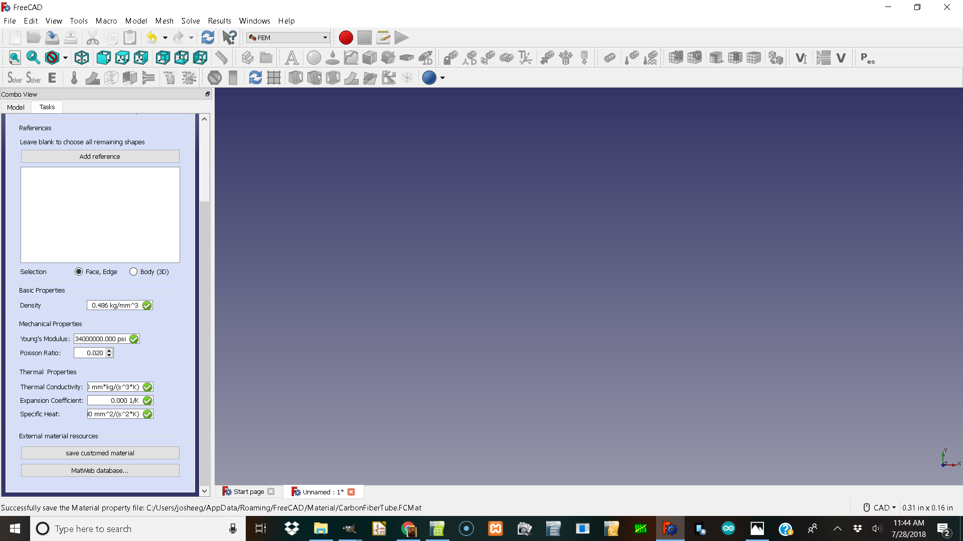Click the blue sphere appearance icon
The height and width of the screenshot is (541, 963).
coord(429,78)
